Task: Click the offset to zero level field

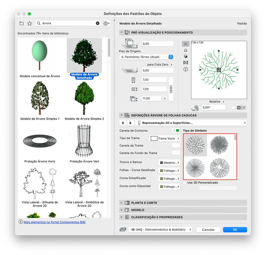Action: pyautogui.click(x=157, y=70)
